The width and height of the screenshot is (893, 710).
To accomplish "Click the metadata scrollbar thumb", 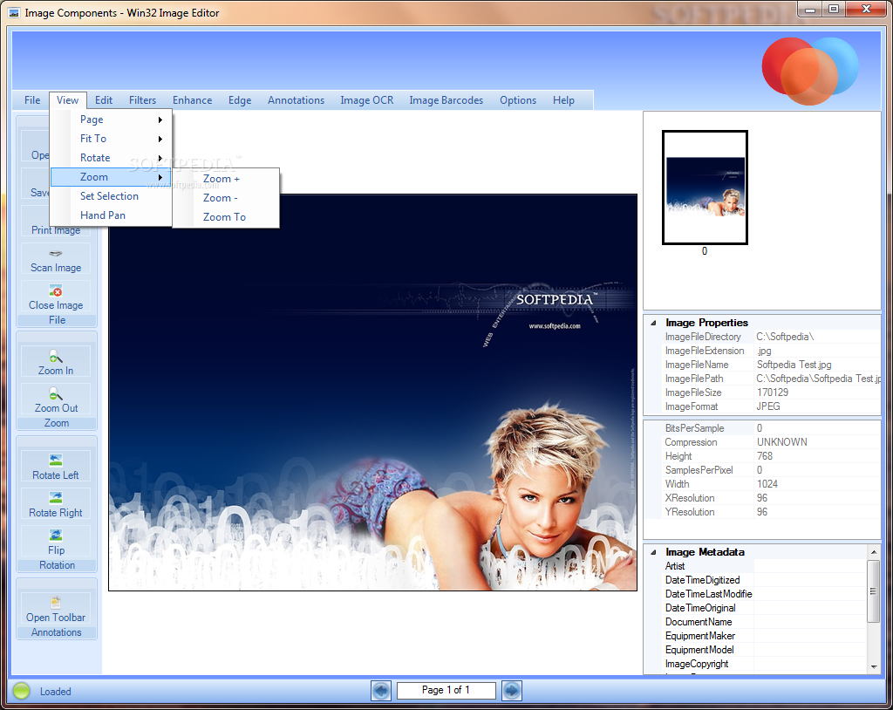I will click(x=874, y=591).
